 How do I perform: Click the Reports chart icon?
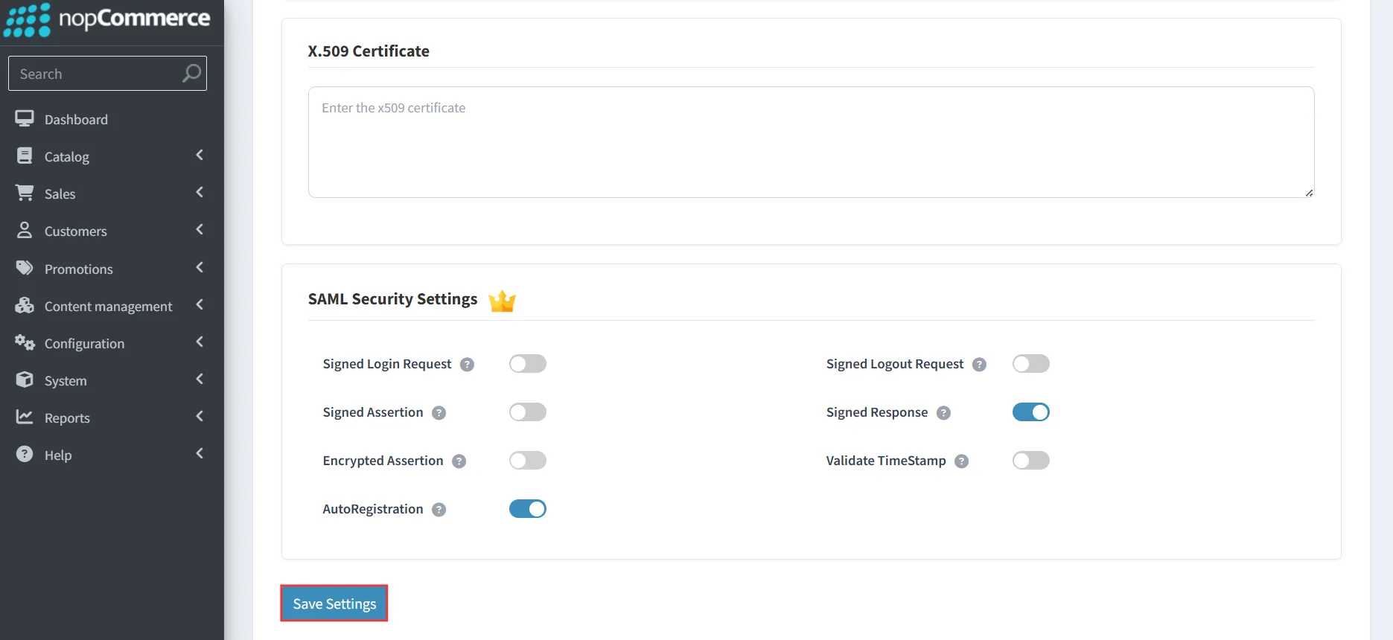25,417
